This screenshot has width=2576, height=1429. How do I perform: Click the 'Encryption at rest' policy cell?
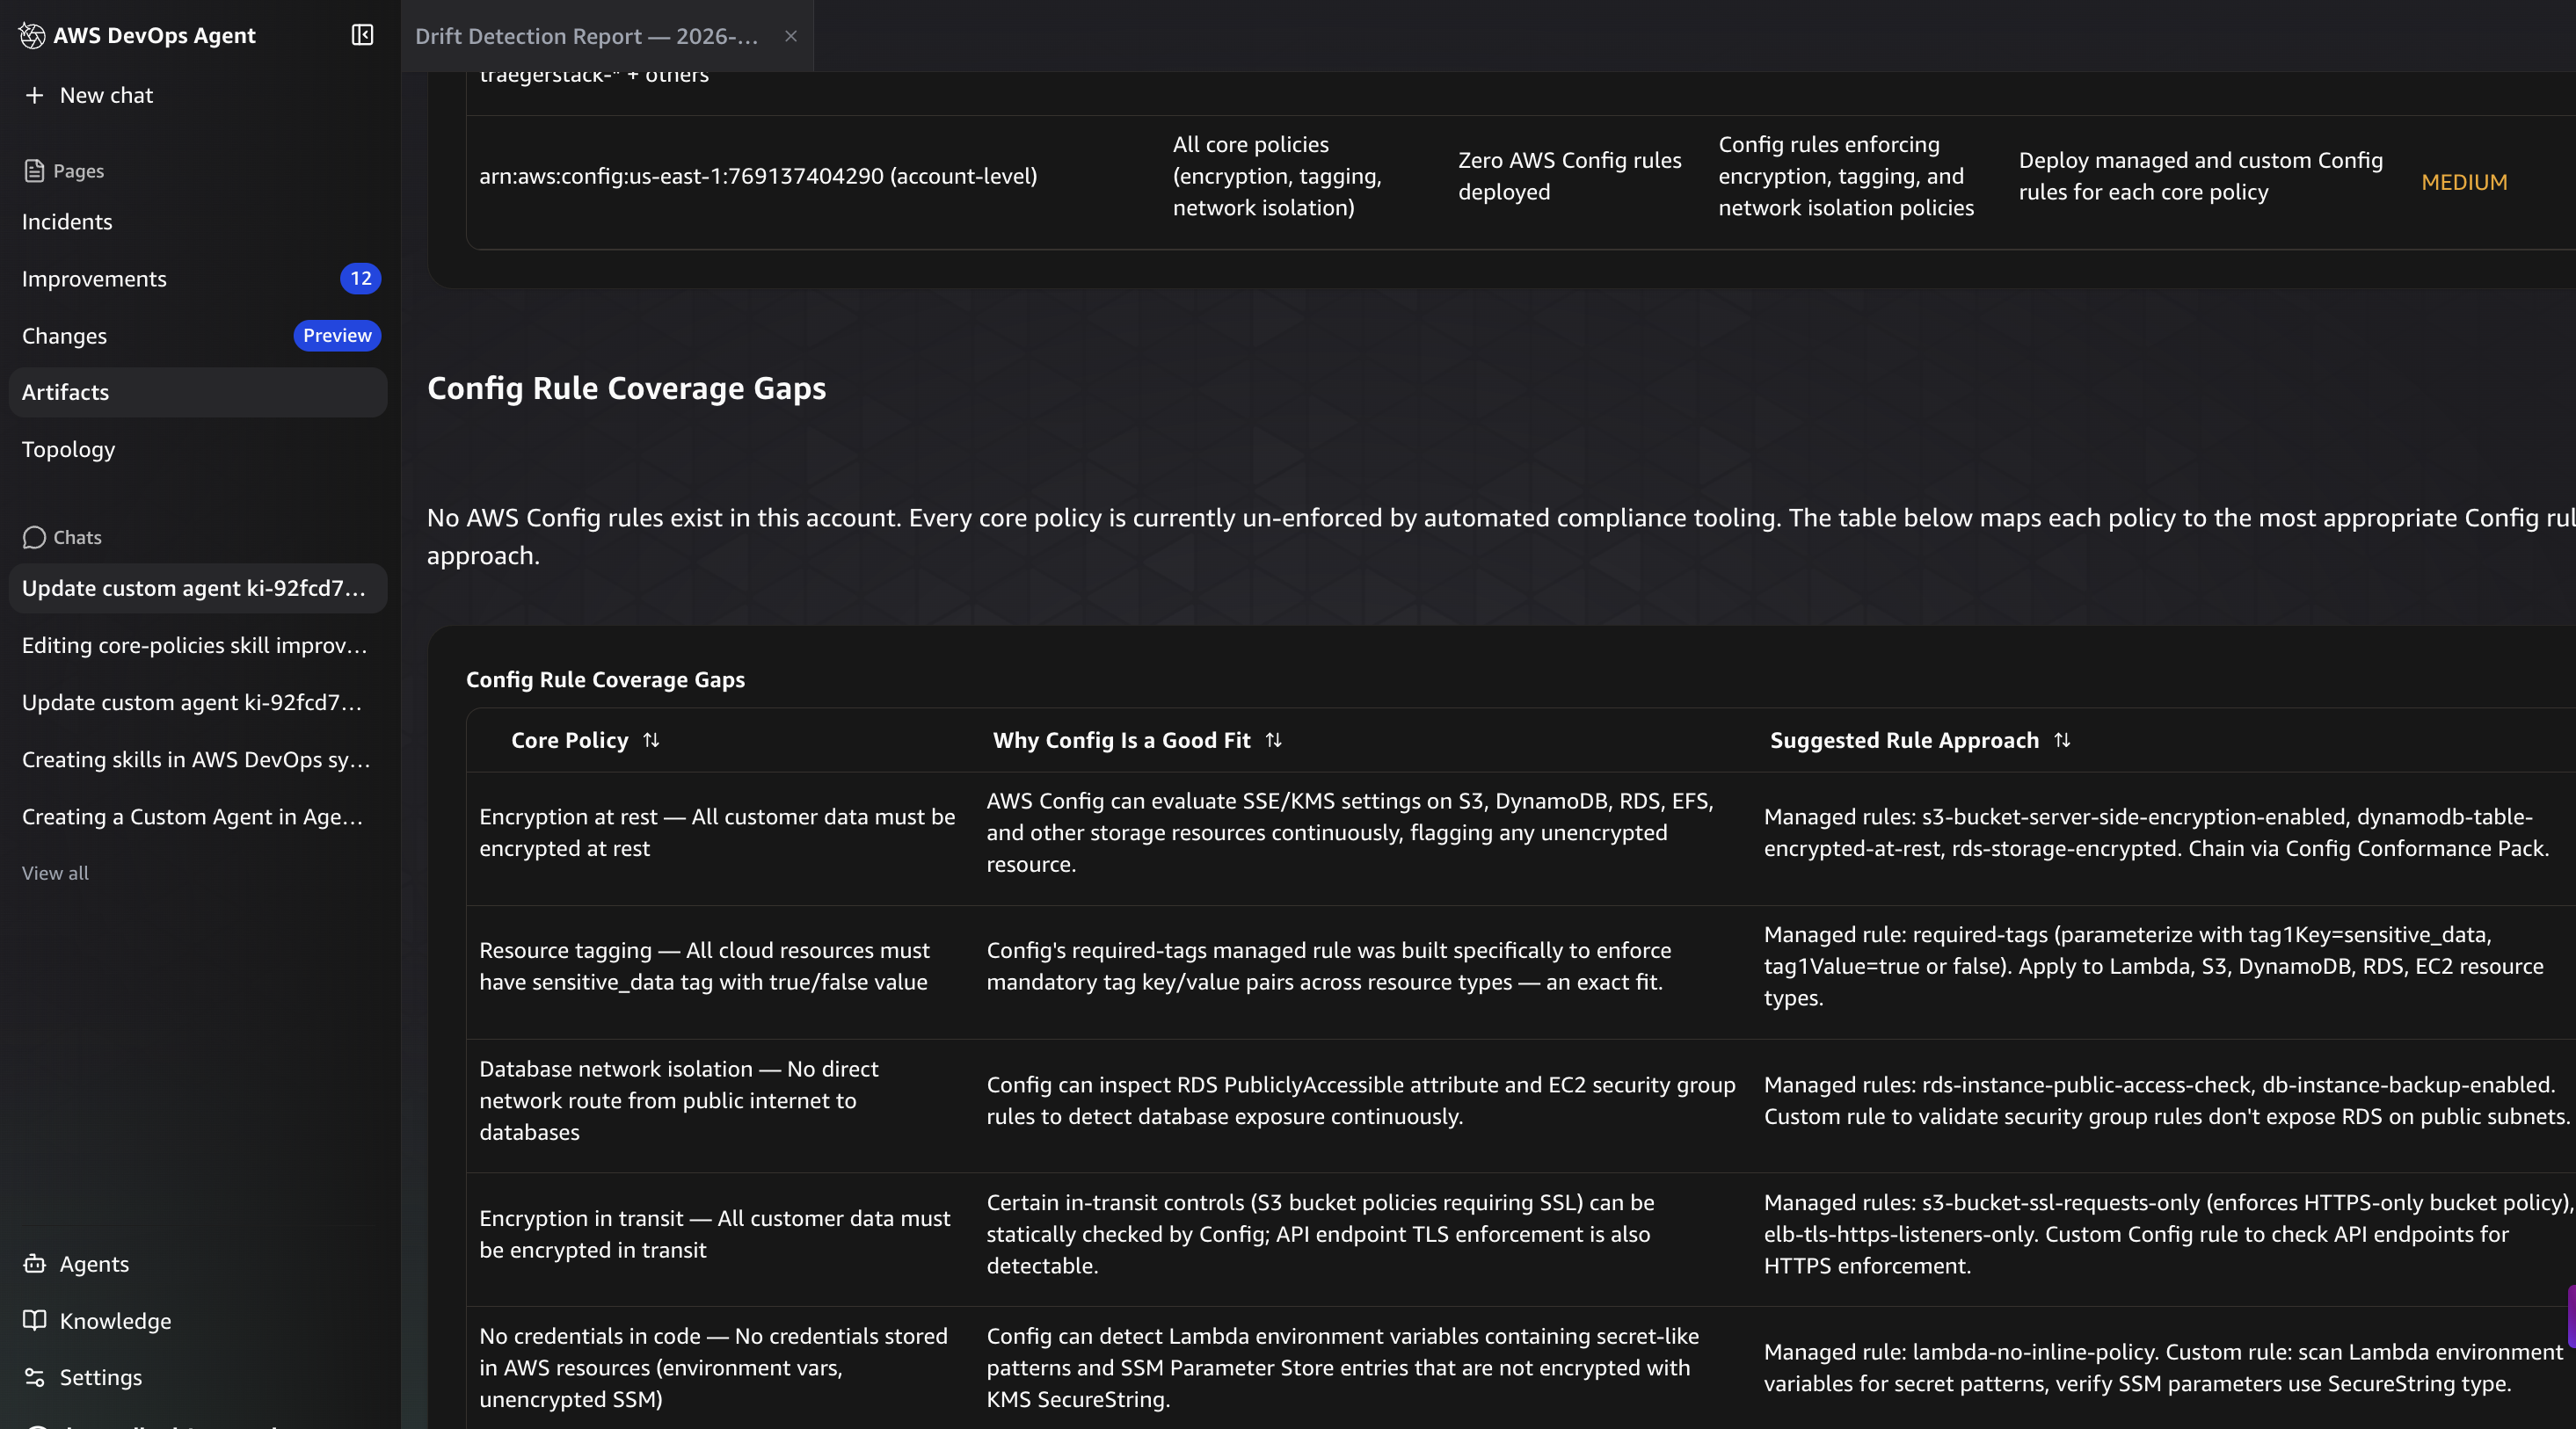tap(717, 833)
